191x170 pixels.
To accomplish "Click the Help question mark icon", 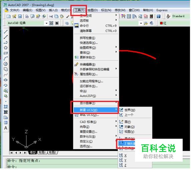I will point(158,16).
